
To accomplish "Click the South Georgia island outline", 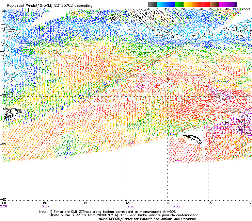I will pos(192,139).
